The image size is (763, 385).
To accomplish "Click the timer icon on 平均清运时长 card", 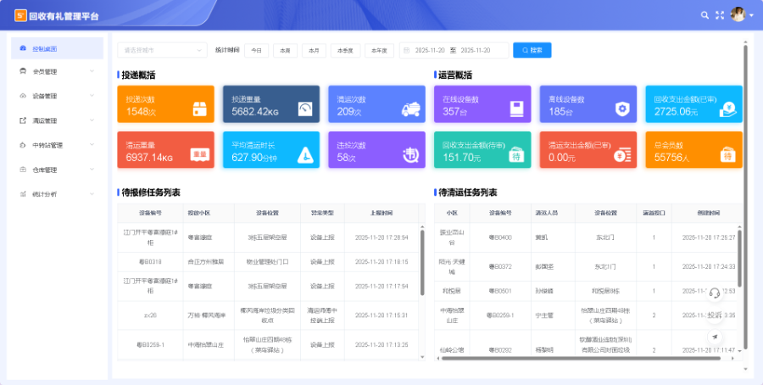I will tap(305, 155).
